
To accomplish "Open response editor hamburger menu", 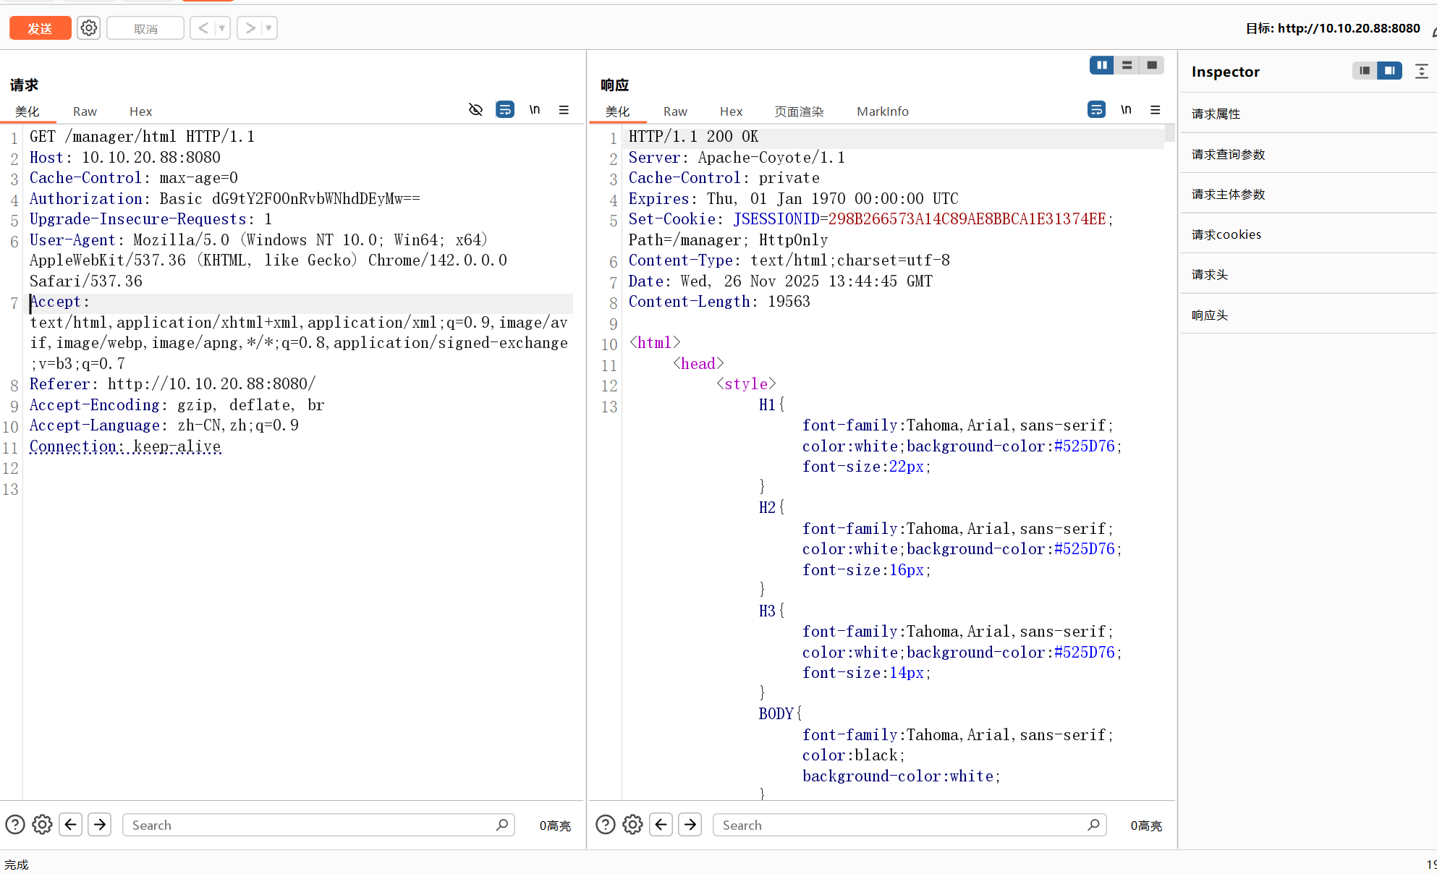I will point(1155,110).
